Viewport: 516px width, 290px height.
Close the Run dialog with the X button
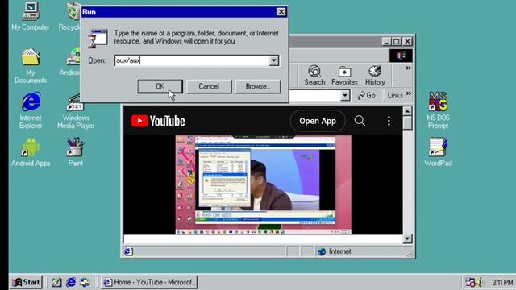coord(281,12)
